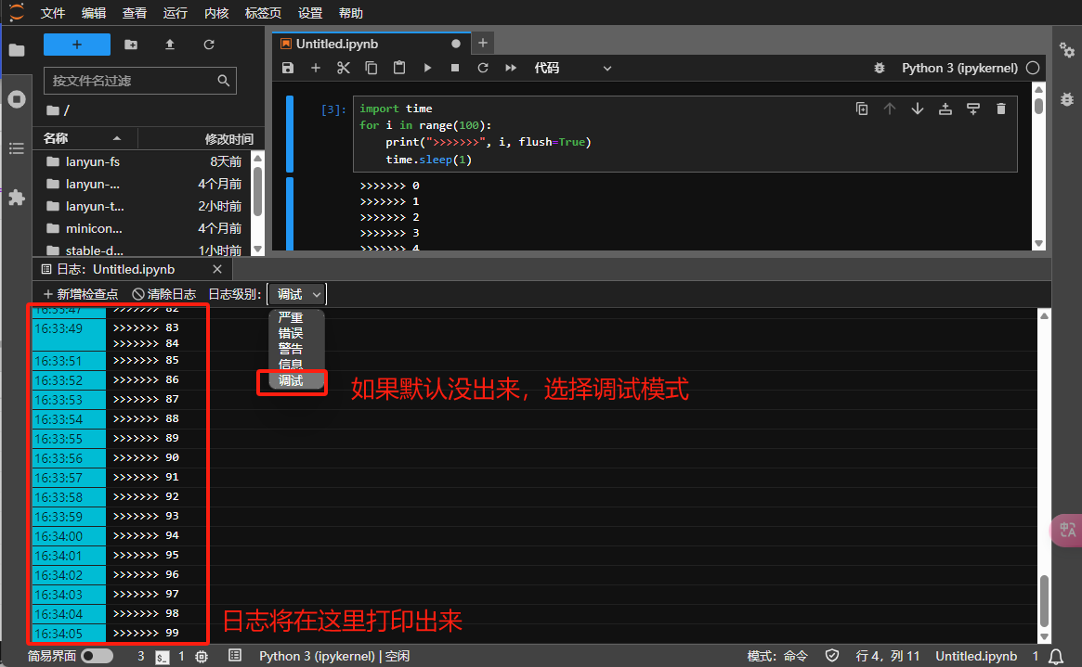1082x667 pixels.
Task: Toggle the 简易界面 simple interface switch
Action: (97, 656)
